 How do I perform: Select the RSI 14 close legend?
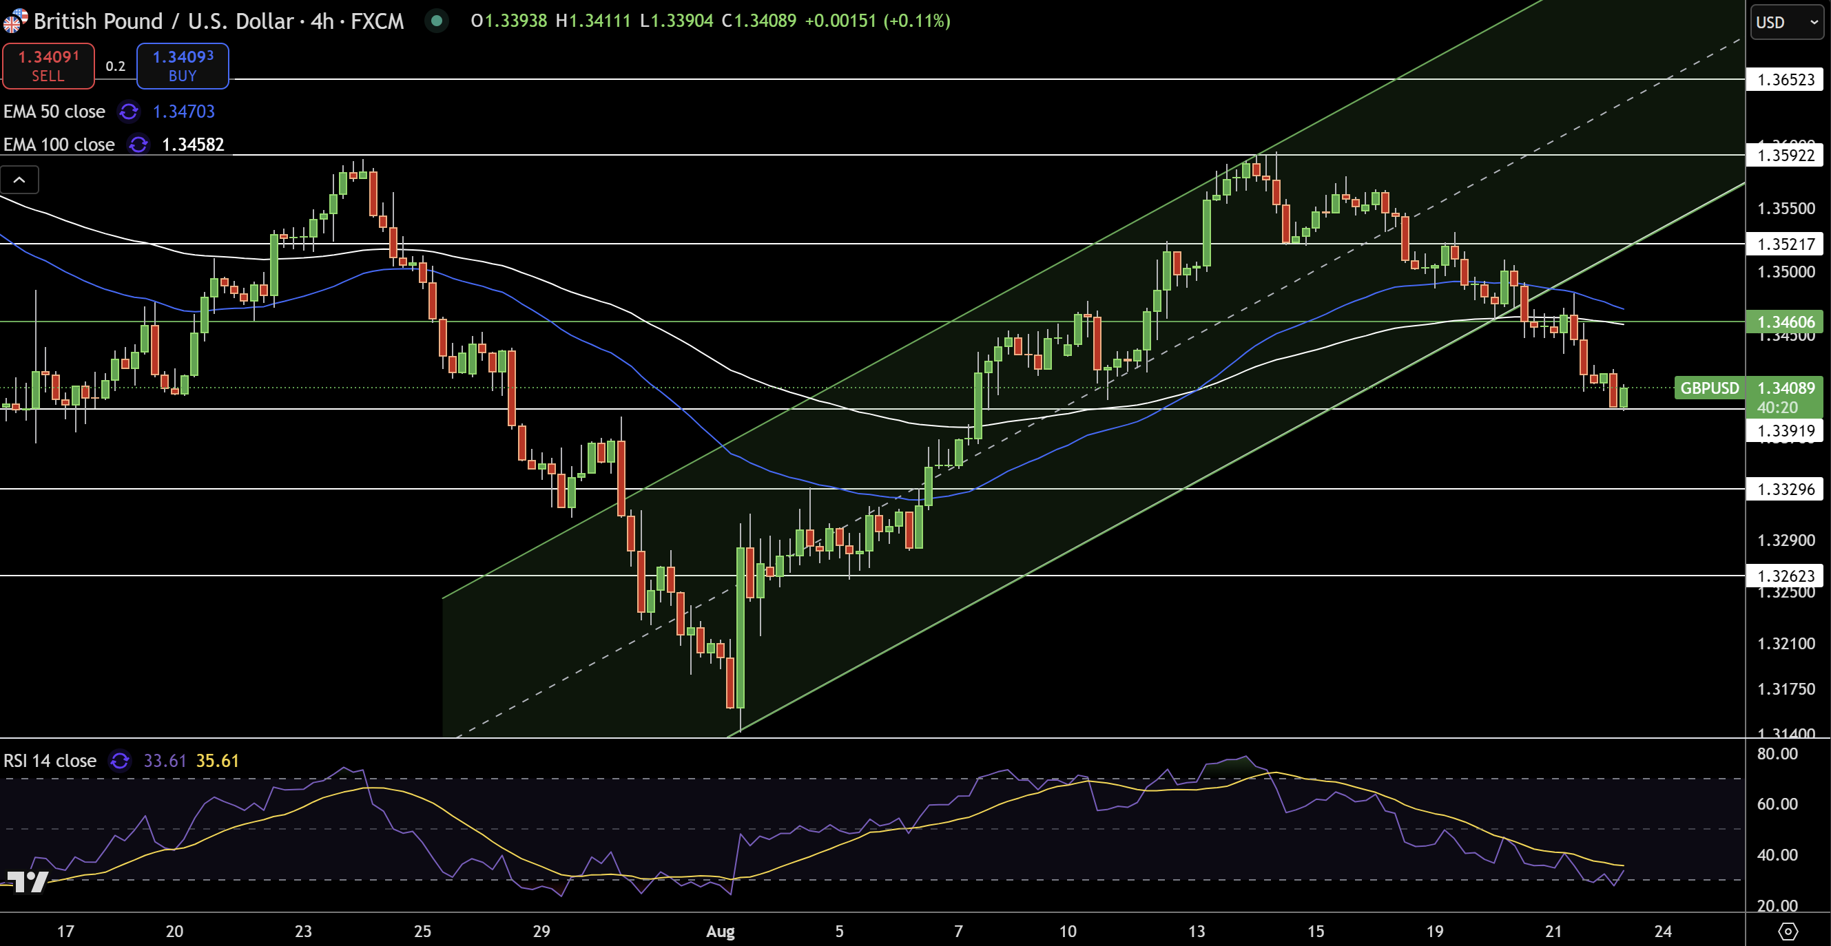(50, 761)
